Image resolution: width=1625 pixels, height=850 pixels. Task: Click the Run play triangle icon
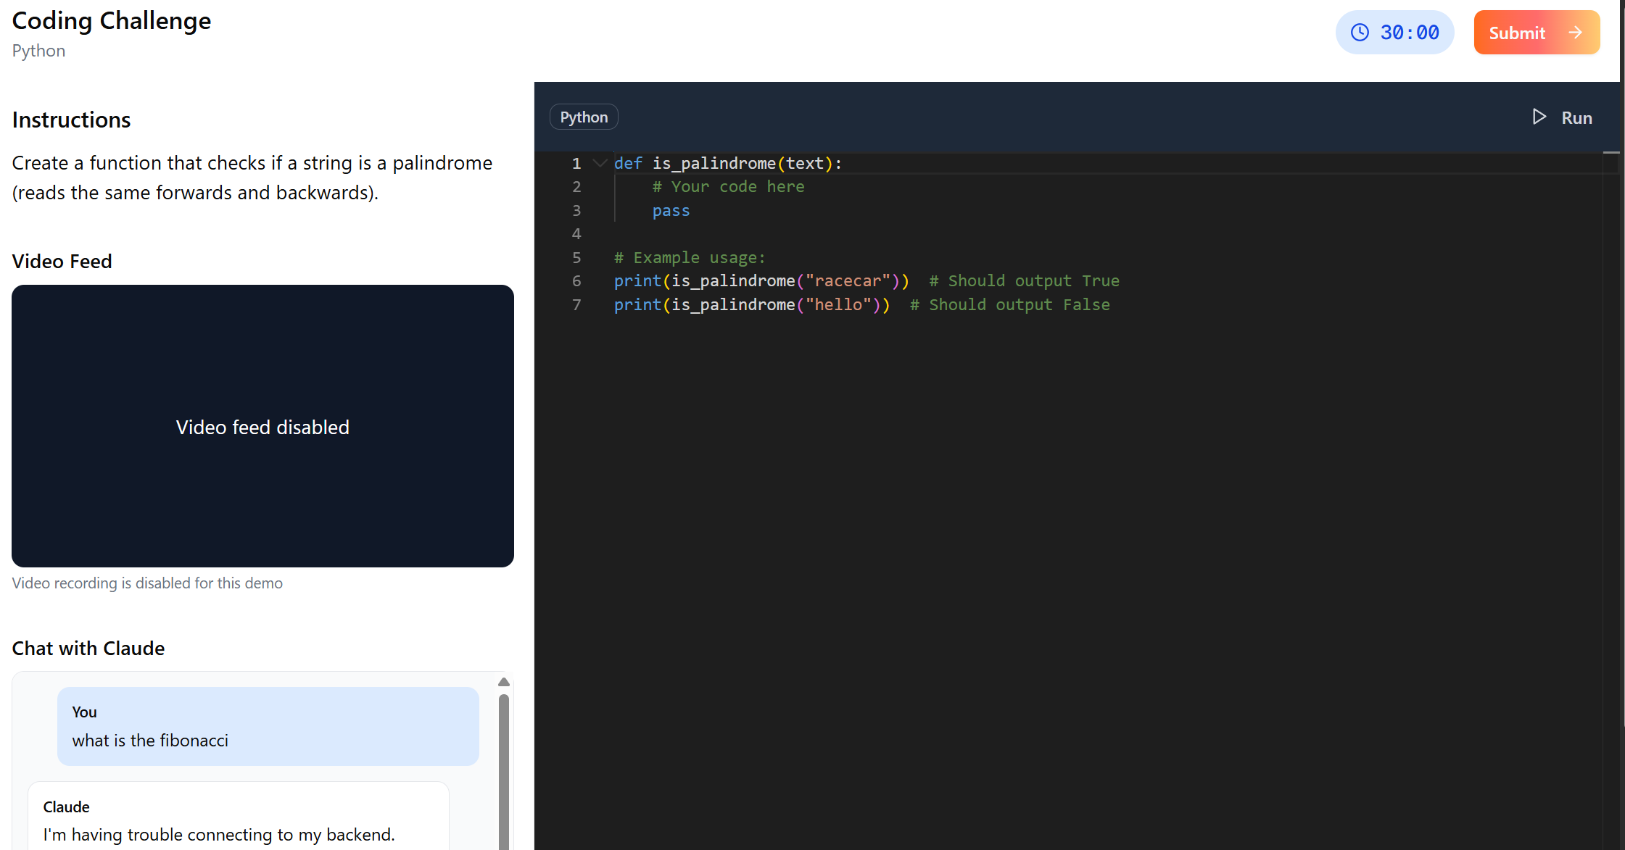1539,117
